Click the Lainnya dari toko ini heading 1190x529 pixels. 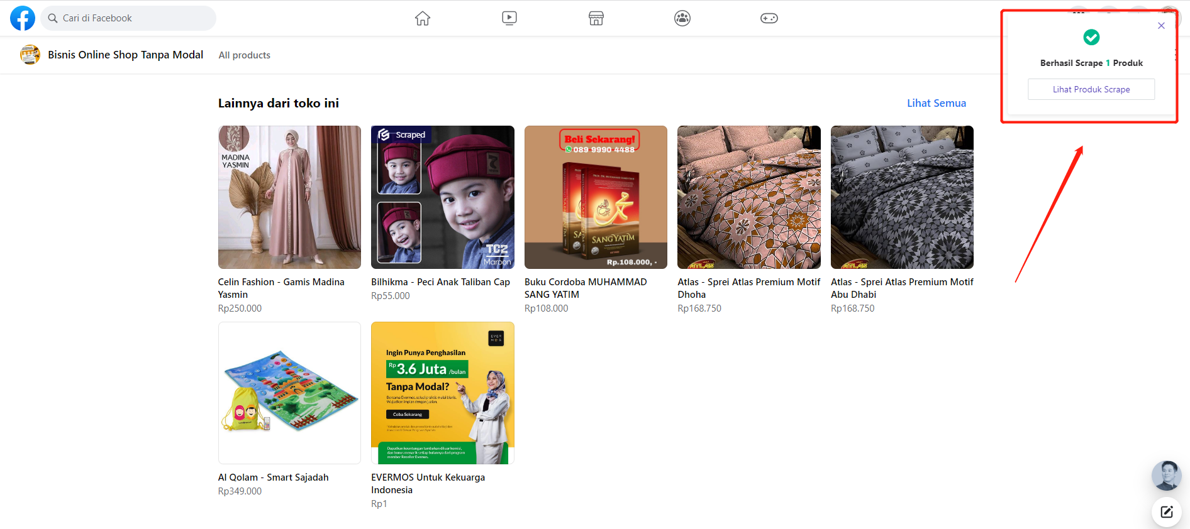coord(279,103)
